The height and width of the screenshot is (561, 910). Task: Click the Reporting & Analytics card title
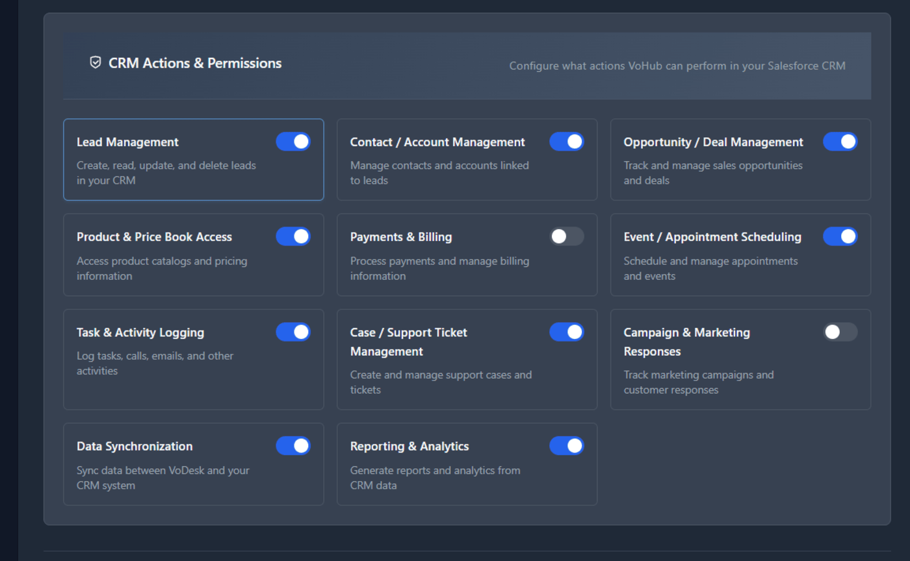409,446
